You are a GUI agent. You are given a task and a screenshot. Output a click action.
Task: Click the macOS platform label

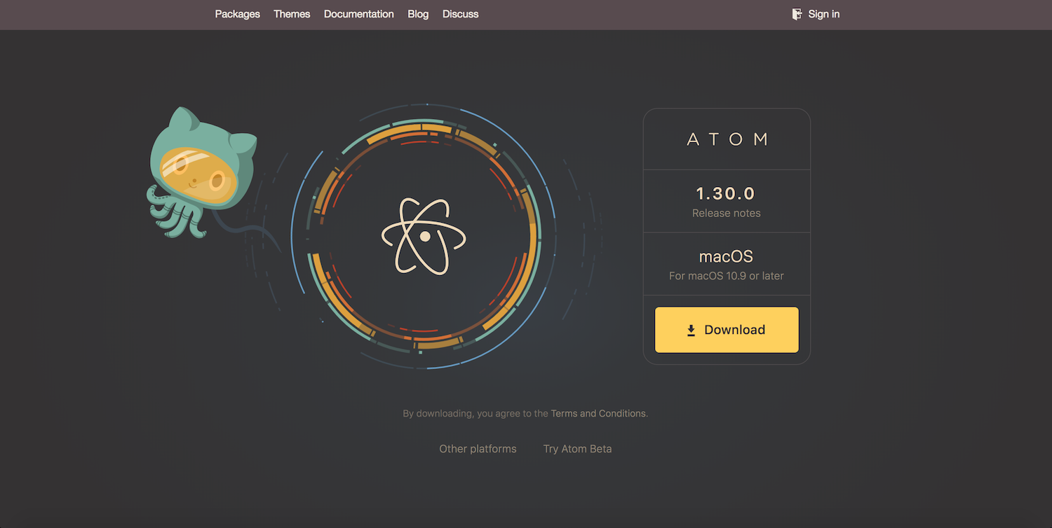pyautogui.click(x=726, y=256)
